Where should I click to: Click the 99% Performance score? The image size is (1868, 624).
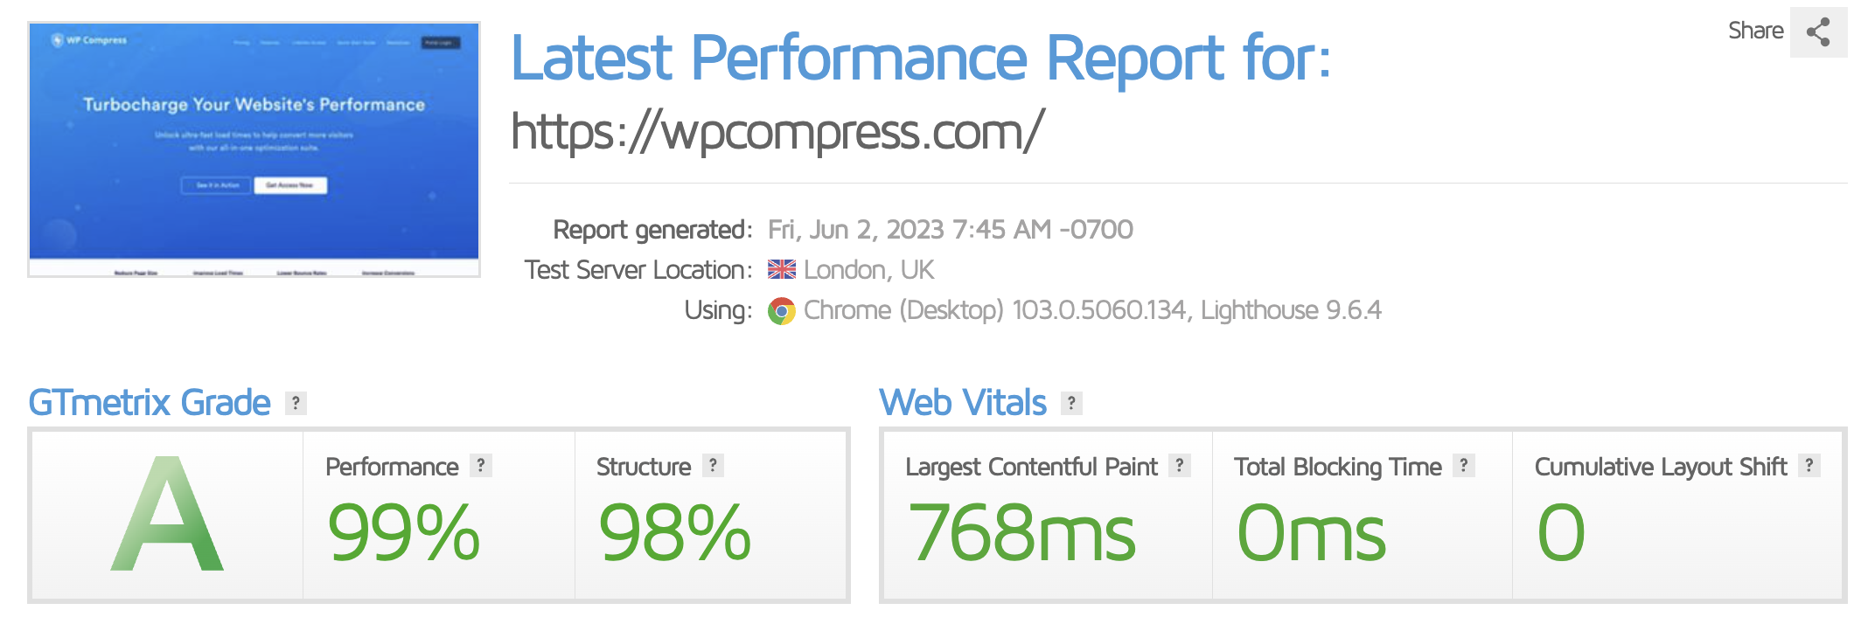403,532
